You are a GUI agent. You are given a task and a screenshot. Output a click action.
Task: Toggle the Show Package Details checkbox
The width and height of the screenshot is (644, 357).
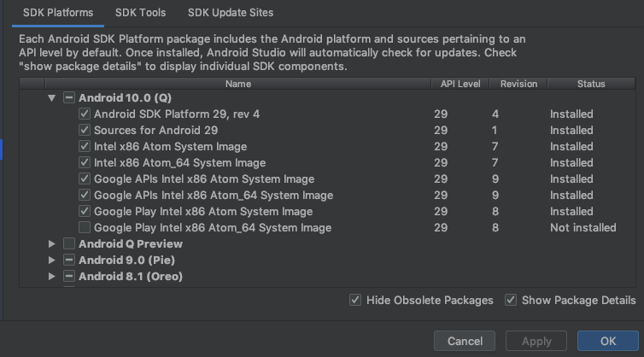pyautogui.click(x=511, y=301)
